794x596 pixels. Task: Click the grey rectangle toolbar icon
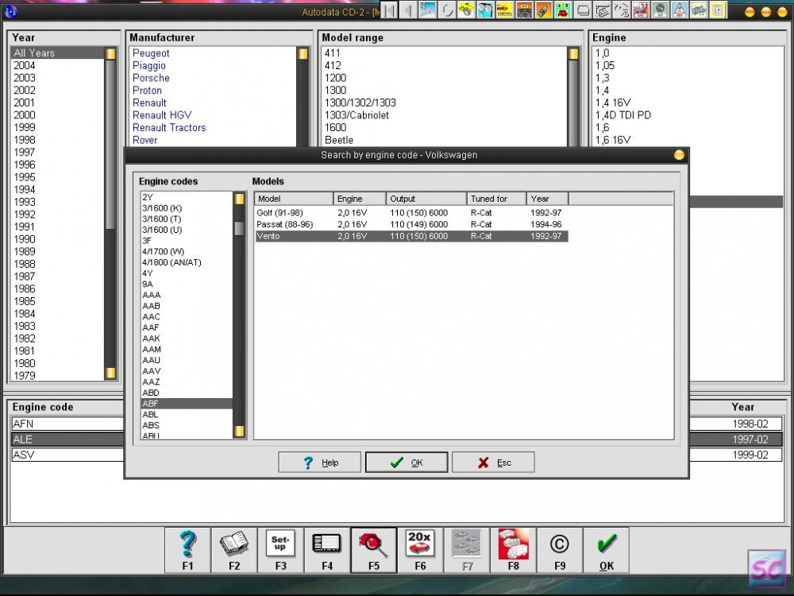pyautogui.click(x=582, y=10)
